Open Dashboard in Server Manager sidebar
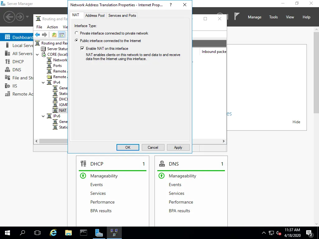 point(17,37)
